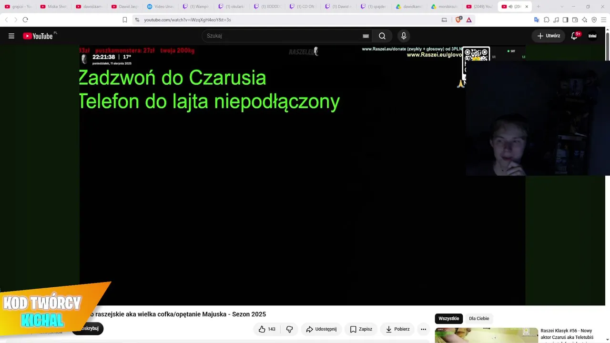This screenshot has height=343, width=610.
Task: Open the Brave VPN shield icon
Action: (x=594, y=20)
